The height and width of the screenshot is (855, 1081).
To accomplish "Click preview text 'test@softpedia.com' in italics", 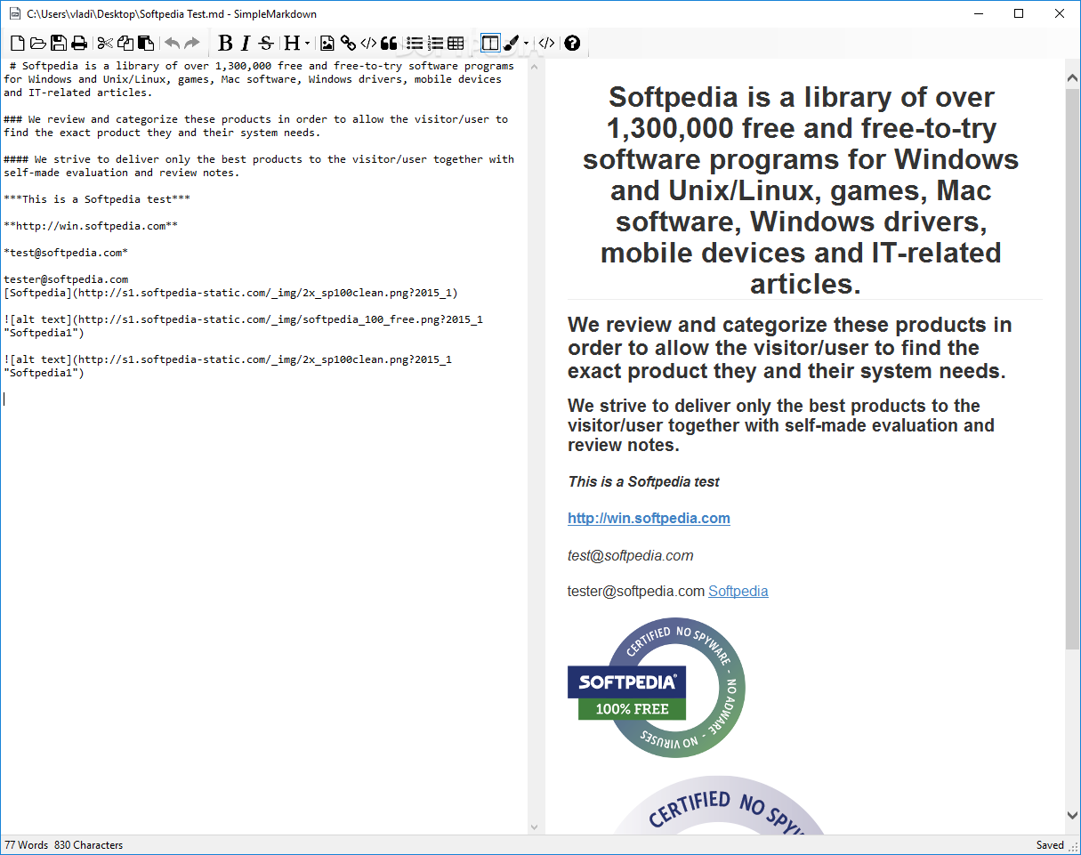I will [x=630, y=555].
